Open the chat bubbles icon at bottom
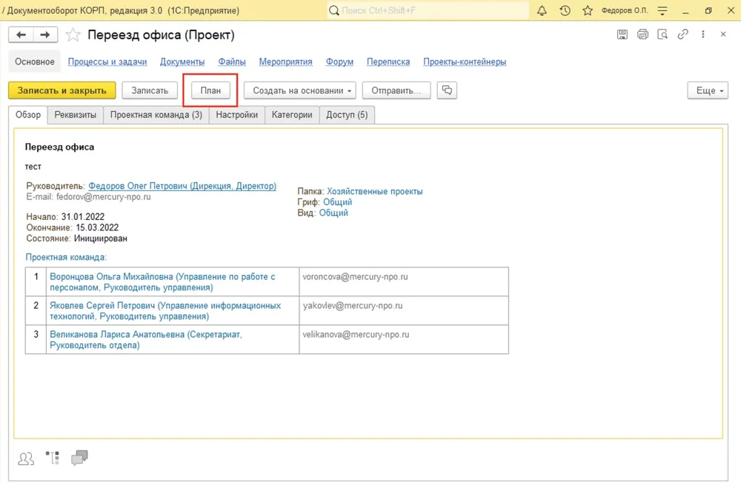Viewport: 741px width, 483px height. click(79, 458)
